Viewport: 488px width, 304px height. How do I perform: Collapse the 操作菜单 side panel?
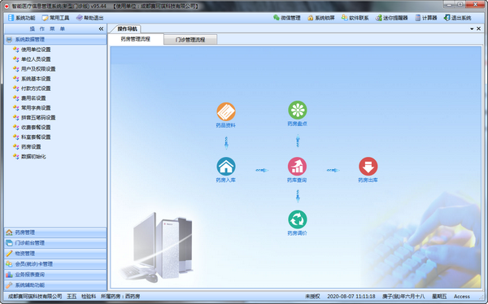pyautogui.click(x=101, y=29)
